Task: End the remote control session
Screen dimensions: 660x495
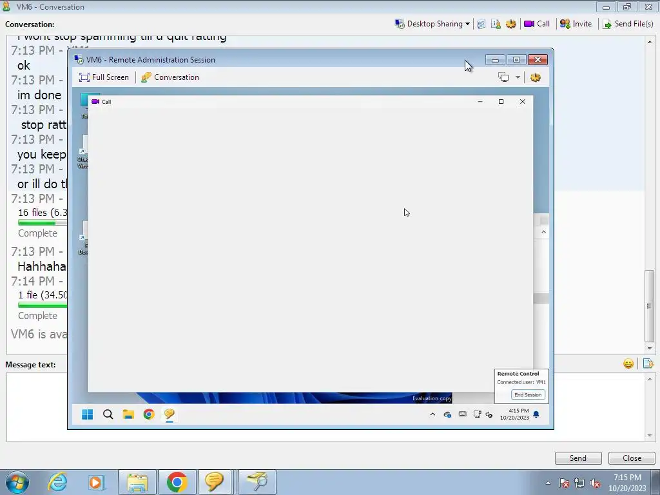Action: pyautogui.click(x=527, y=395)
